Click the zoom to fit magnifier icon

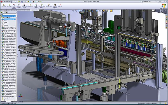73,11
